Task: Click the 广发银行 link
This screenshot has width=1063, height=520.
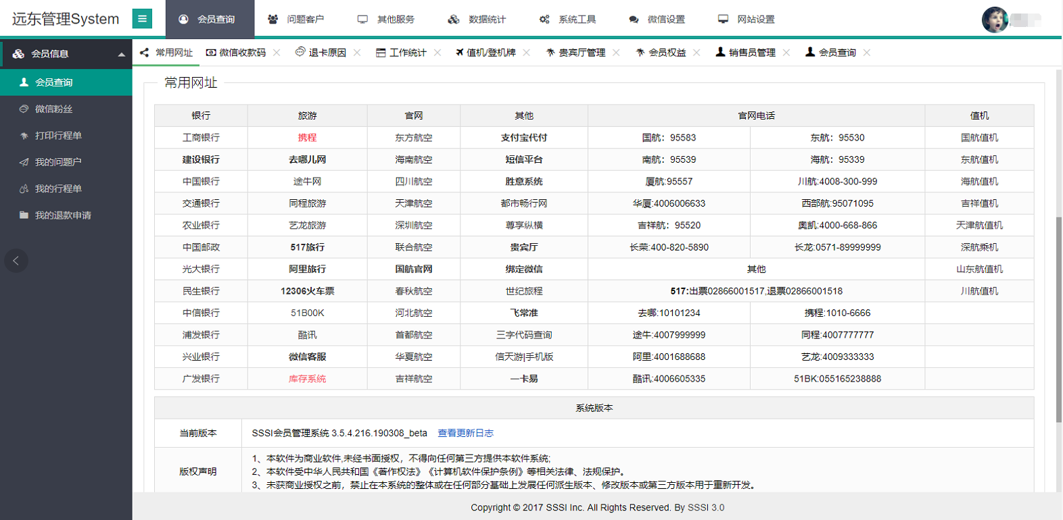Action: (201, 379)
